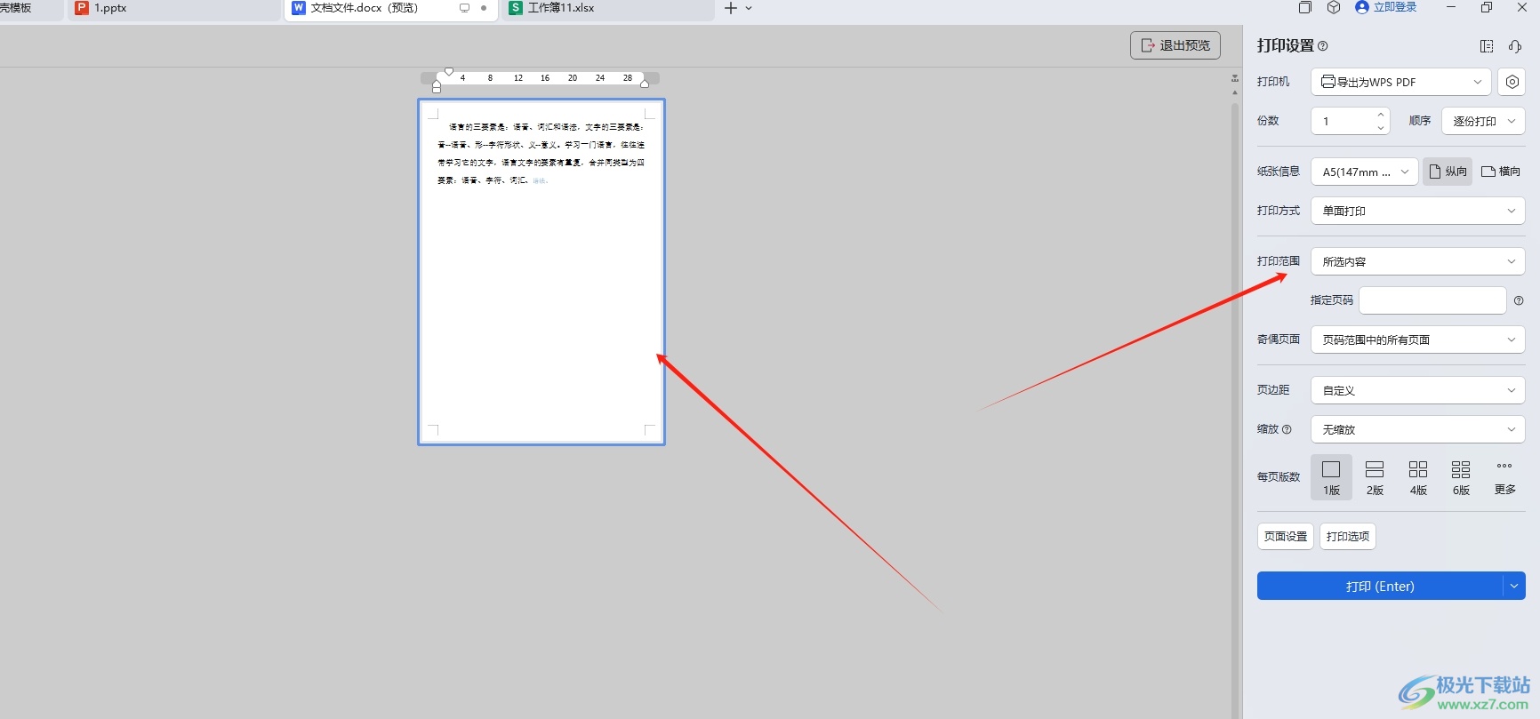Toggle the print panel layout icon
1540x719 pixels.
(1487, 46)
